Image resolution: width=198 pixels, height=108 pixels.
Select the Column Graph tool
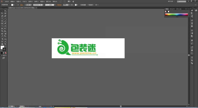5,39
